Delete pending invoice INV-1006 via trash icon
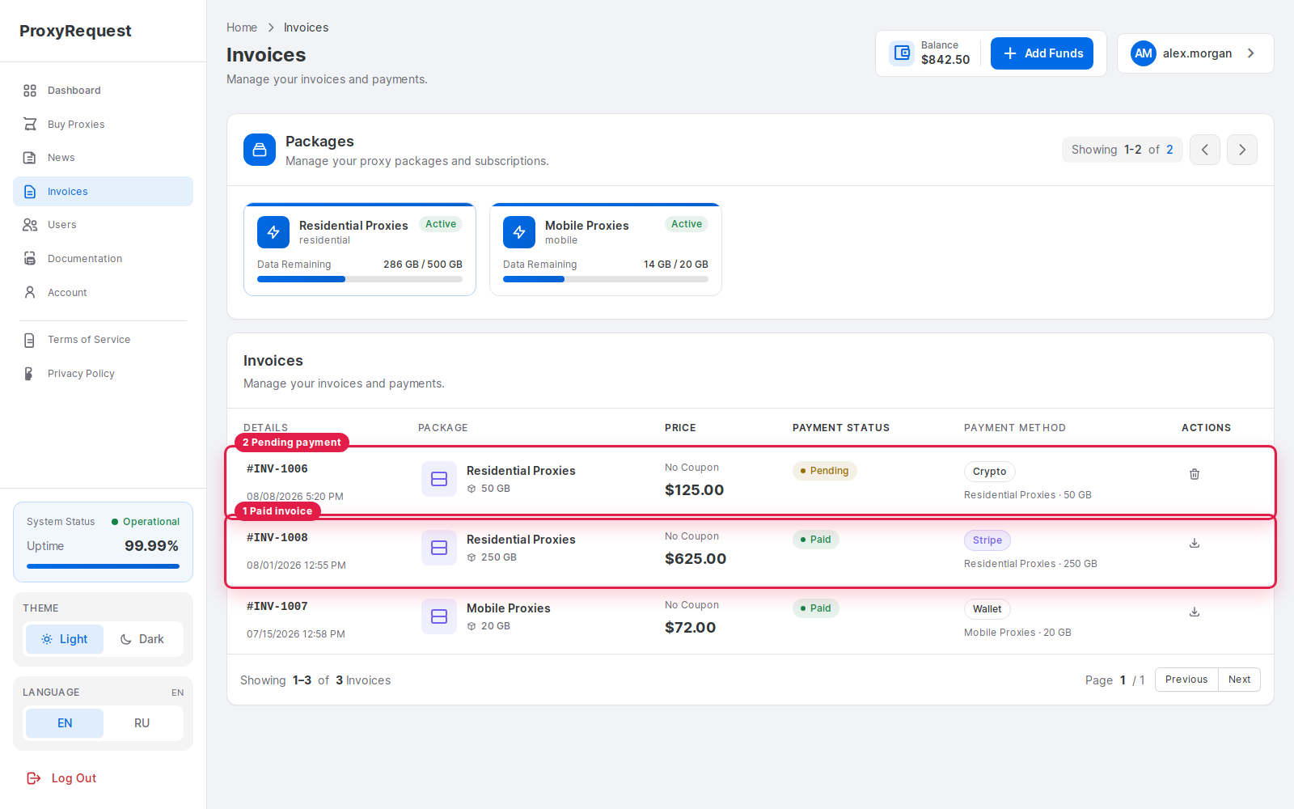The width and height of the screenshot is (1294, 809). pyautogui.click(x=1195, y=474)
